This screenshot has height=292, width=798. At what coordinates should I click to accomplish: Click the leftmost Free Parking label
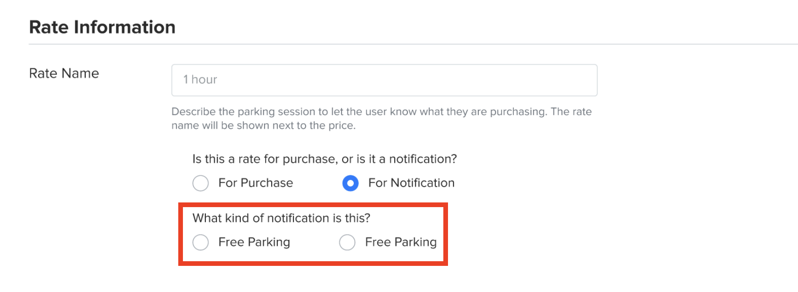click(253, 242)
